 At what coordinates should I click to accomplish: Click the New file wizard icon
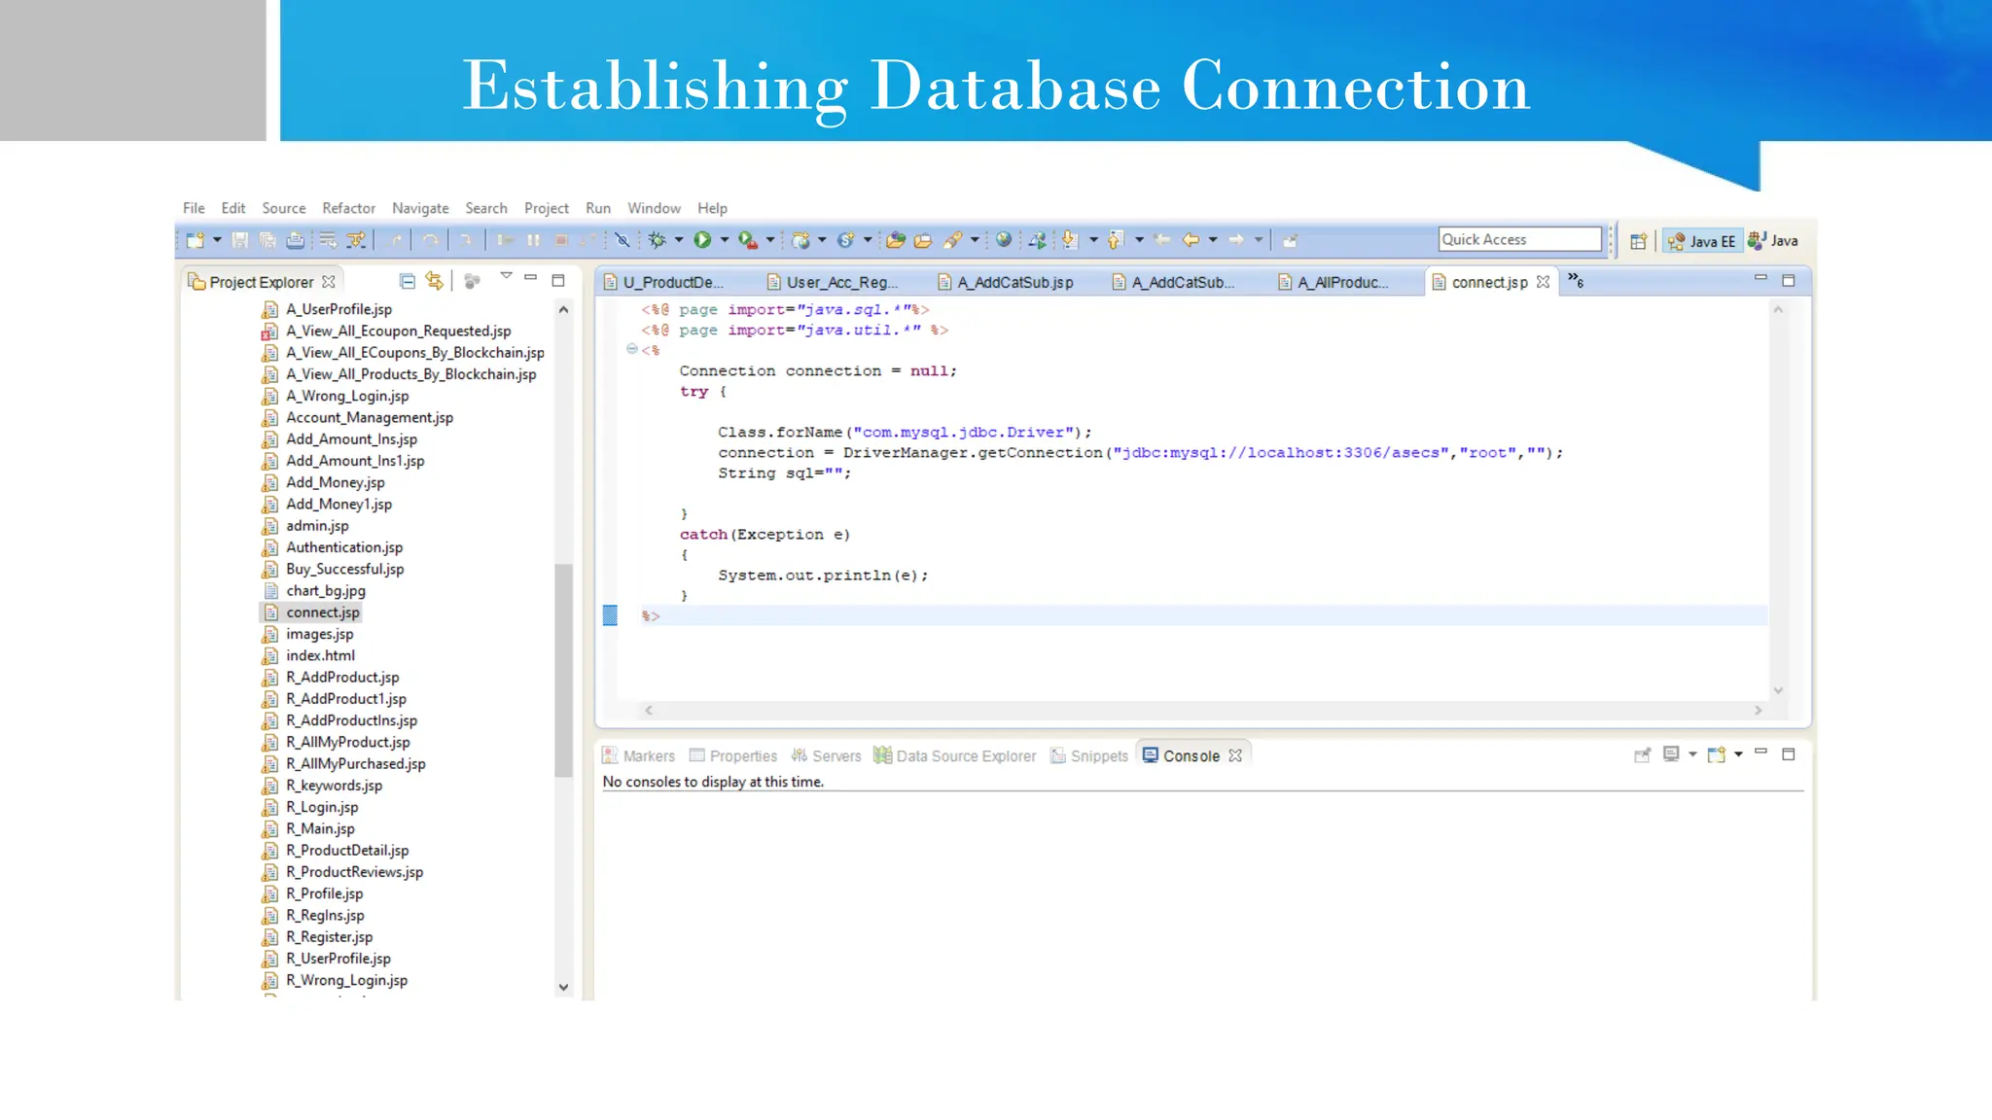[195, 240]
